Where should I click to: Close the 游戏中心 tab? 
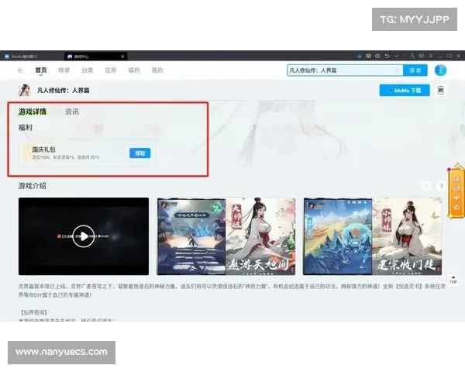(x=122, y=57)
